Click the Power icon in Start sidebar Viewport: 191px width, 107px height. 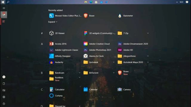[x=4, y=104]
